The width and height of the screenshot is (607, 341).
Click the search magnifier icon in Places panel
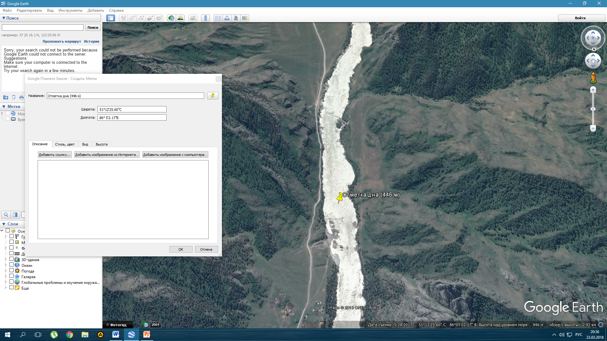coord(6,215)
